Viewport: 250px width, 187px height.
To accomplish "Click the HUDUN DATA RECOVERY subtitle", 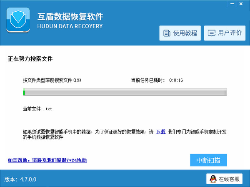I will (70, 26).
